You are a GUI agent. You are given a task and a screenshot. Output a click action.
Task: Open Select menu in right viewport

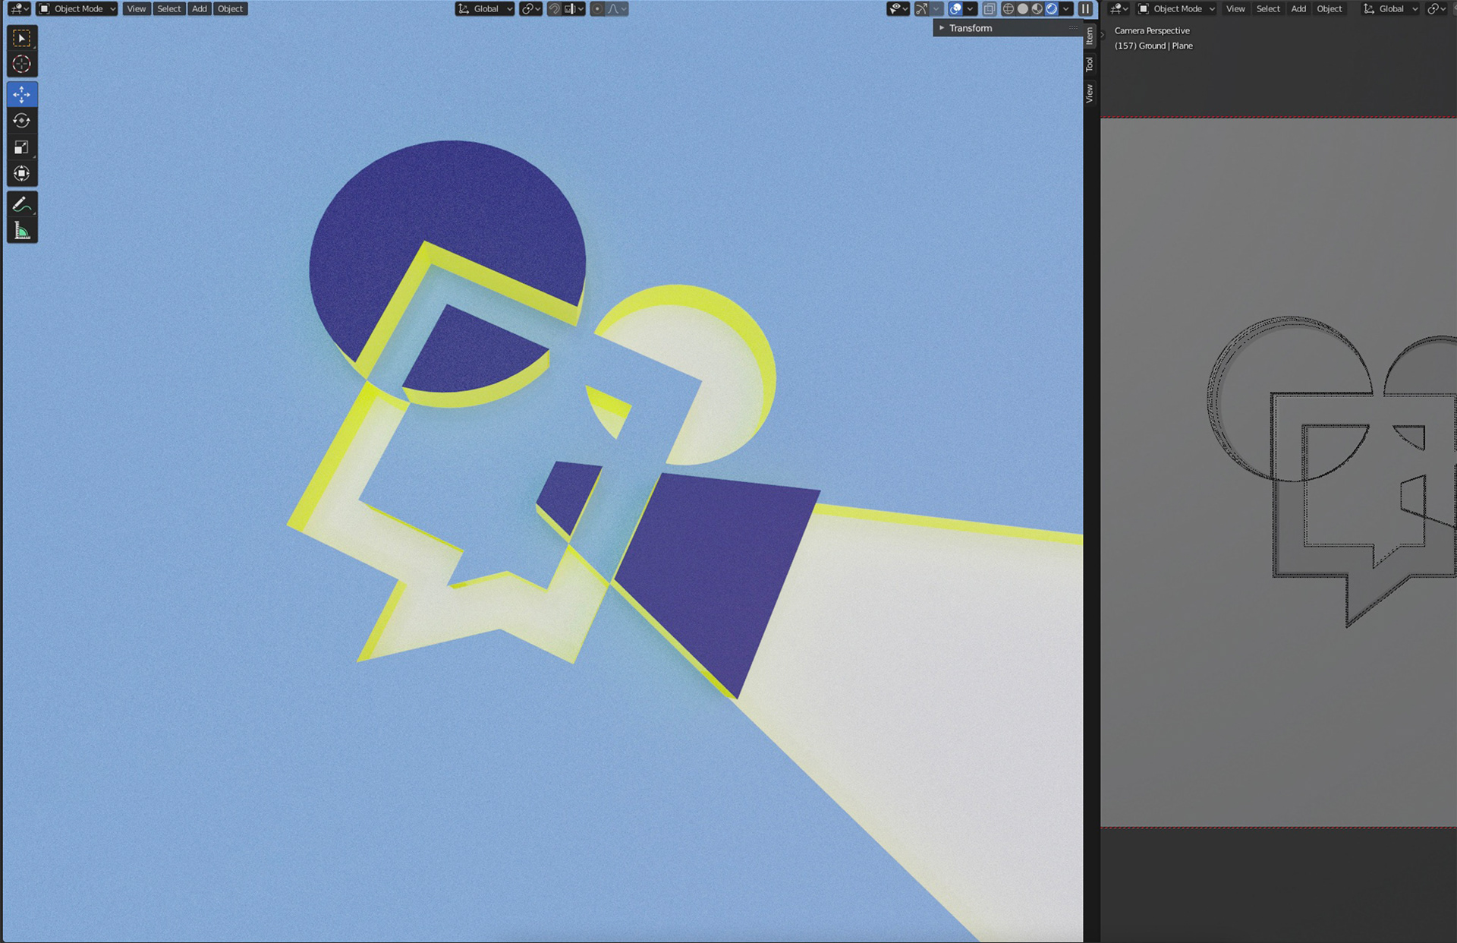(1268, 9)
